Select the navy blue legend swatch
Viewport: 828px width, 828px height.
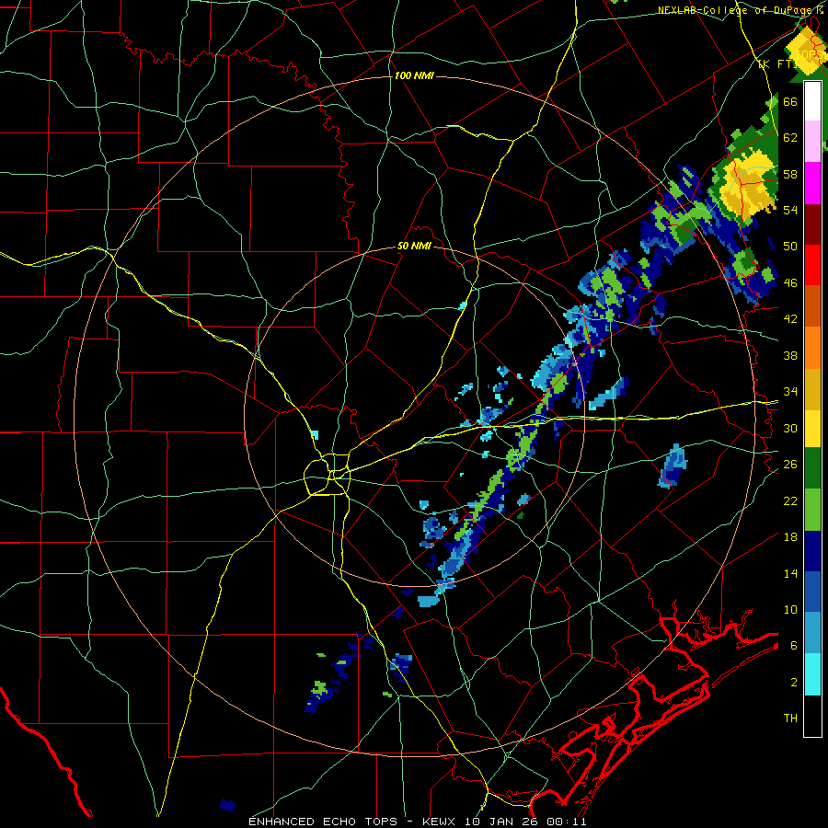click(x=812, y=551)
